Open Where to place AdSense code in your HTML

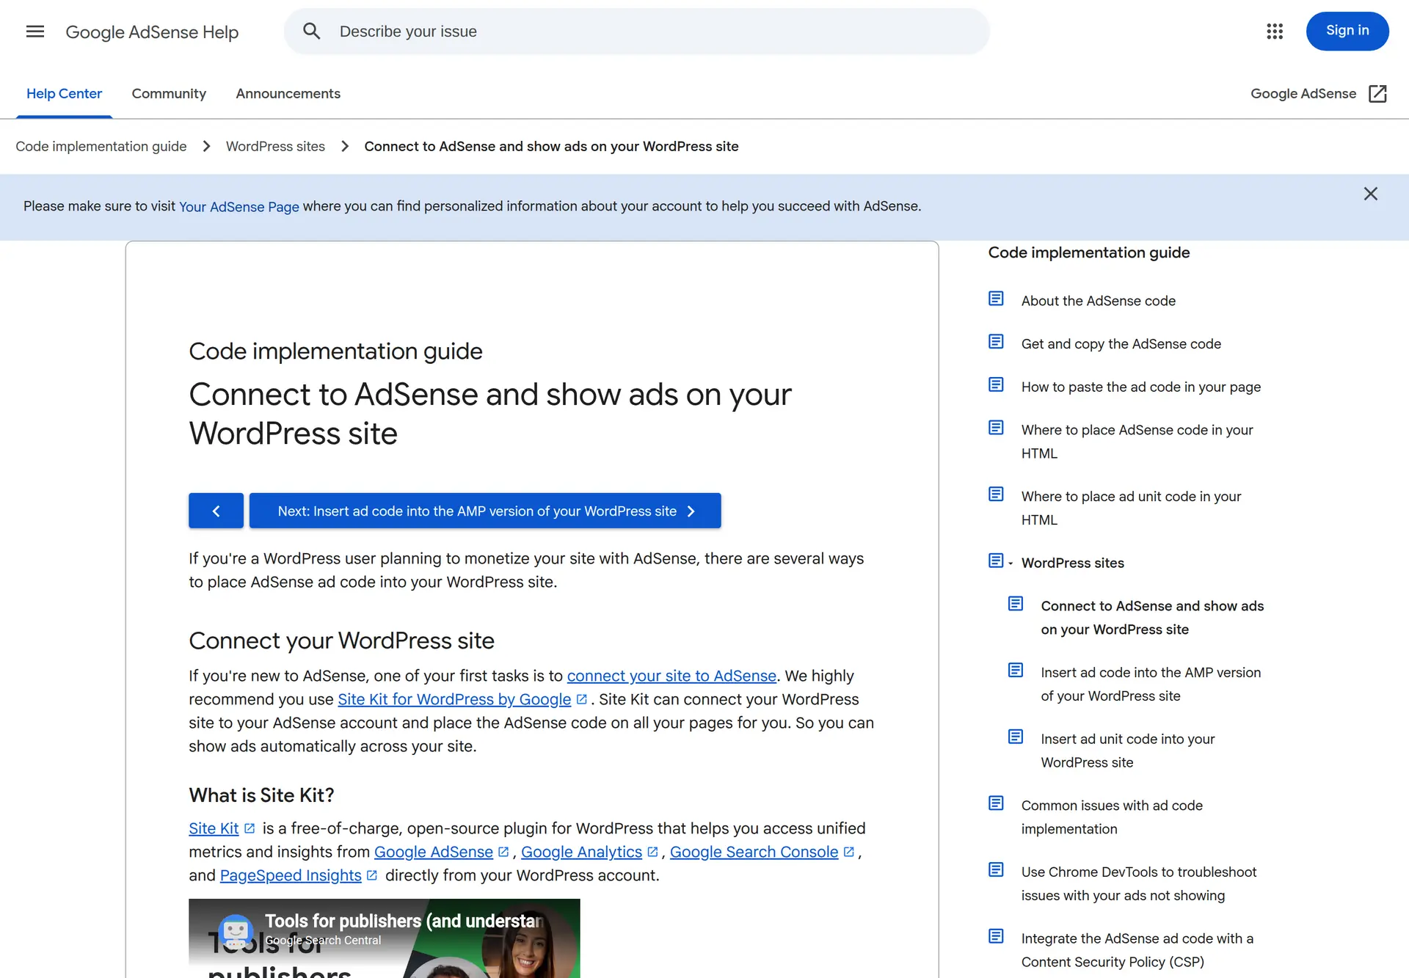coord(1137,442)
